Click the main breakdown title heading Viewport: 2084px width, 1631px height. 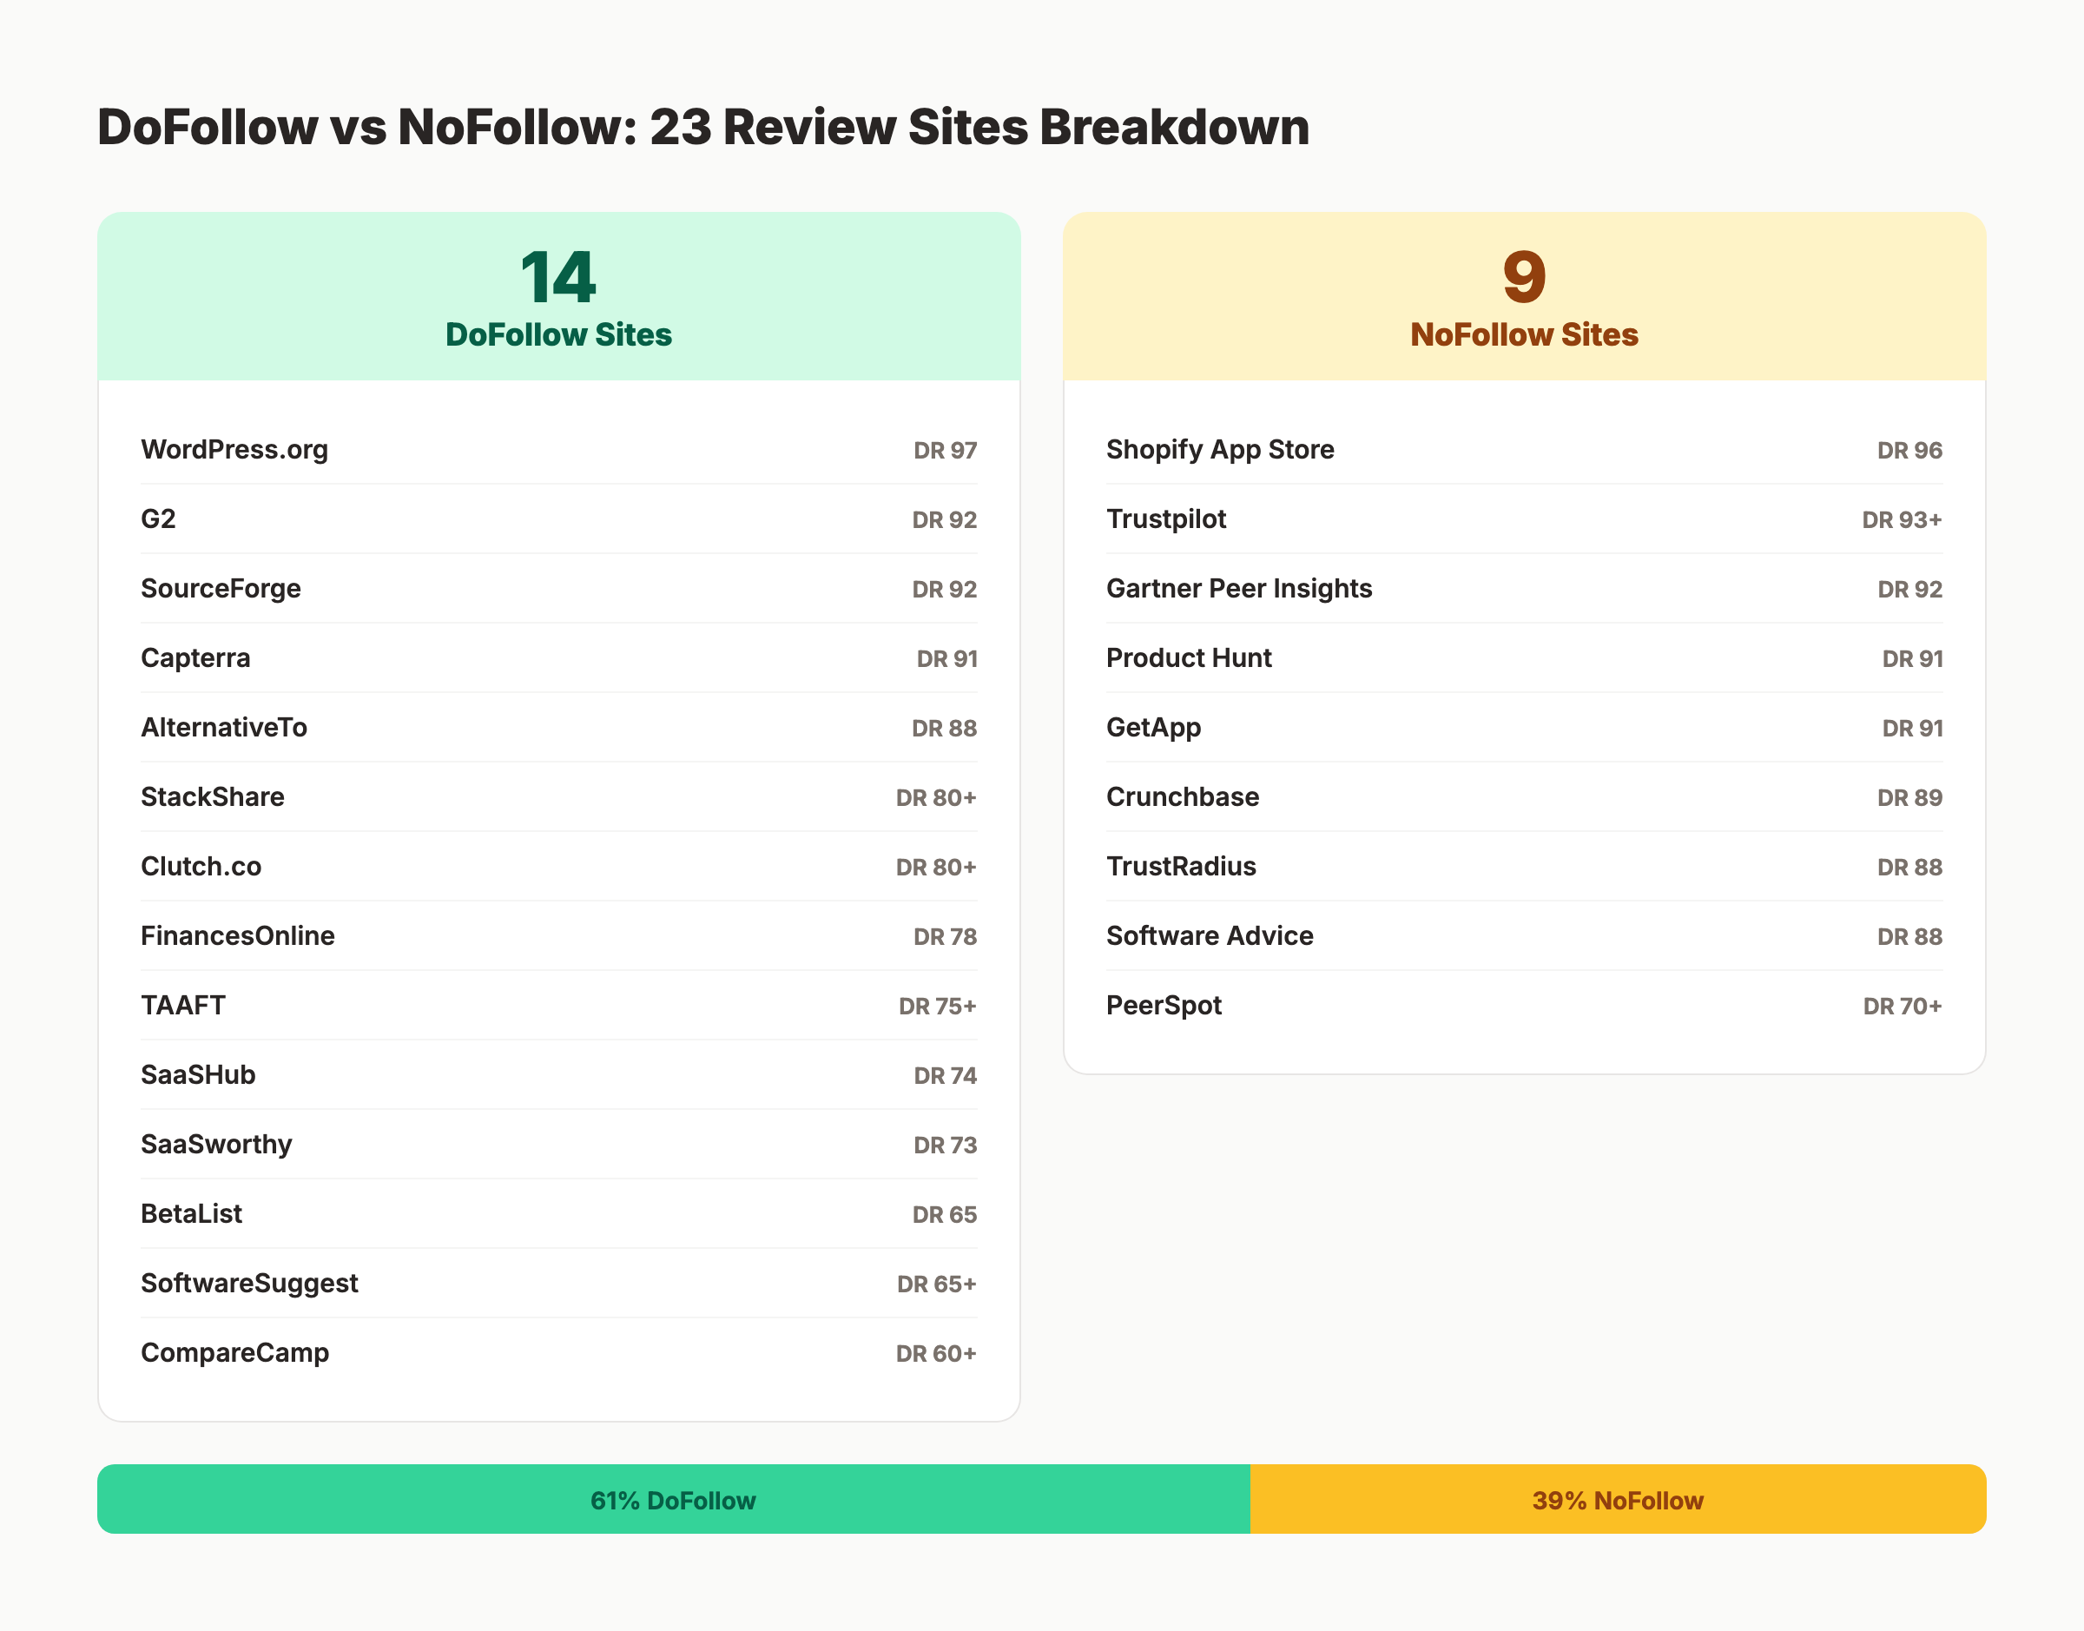(703, 126)
